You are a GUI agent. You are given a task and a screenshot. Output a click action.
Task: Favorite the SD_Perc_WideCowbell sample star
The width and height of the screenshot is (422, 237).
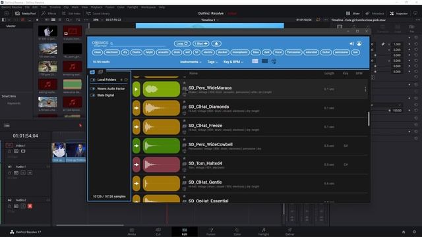click(185, 140)
